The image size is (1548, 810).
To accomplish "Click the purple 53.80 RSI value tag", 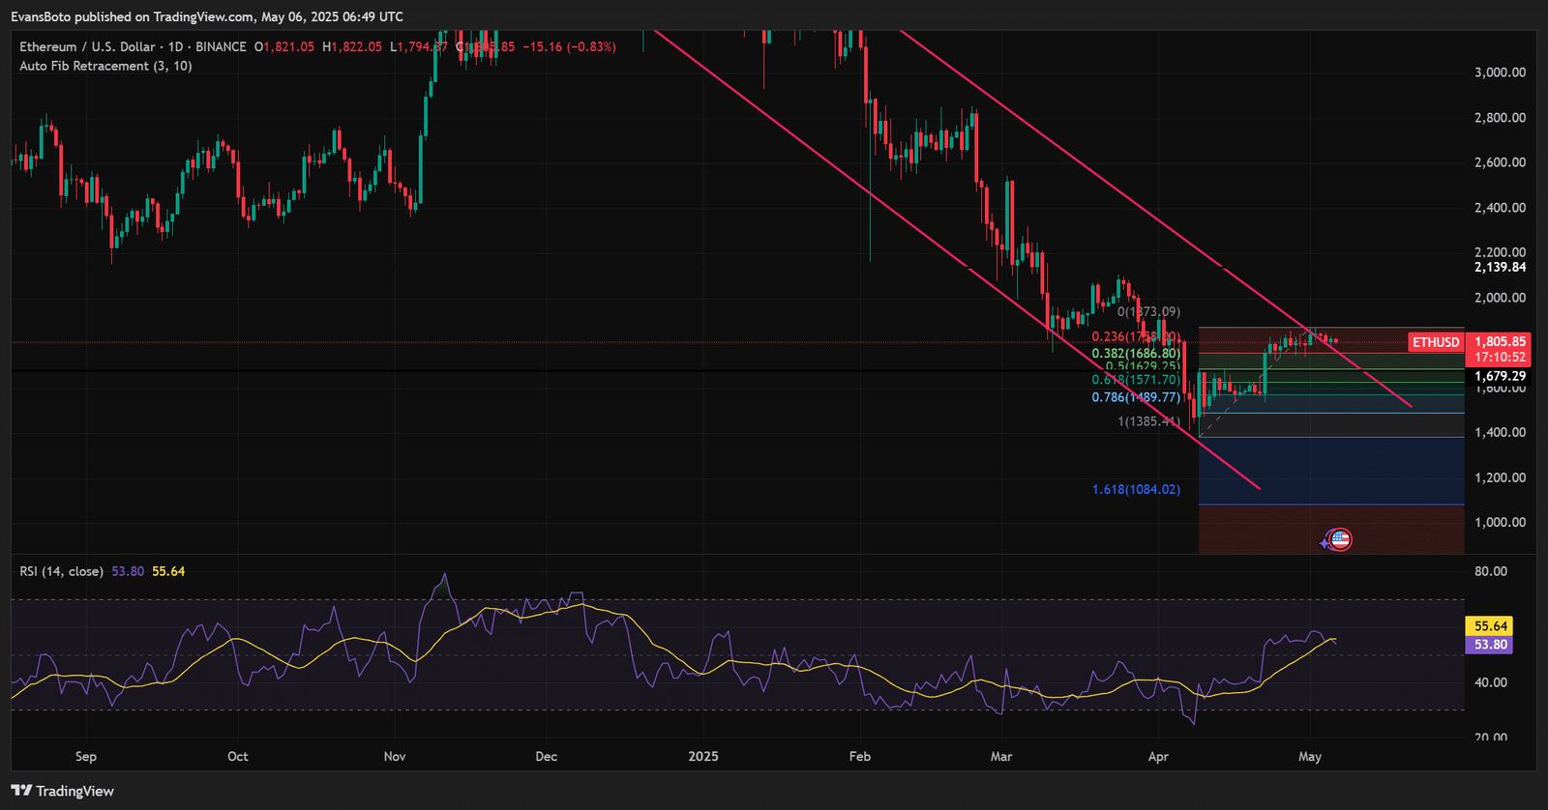I will pos(1490,645).
